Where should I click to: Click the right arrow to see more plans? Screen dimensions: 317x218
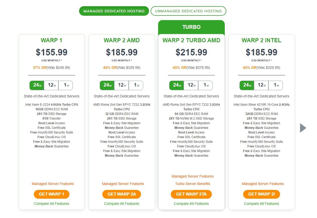[303, 128]
